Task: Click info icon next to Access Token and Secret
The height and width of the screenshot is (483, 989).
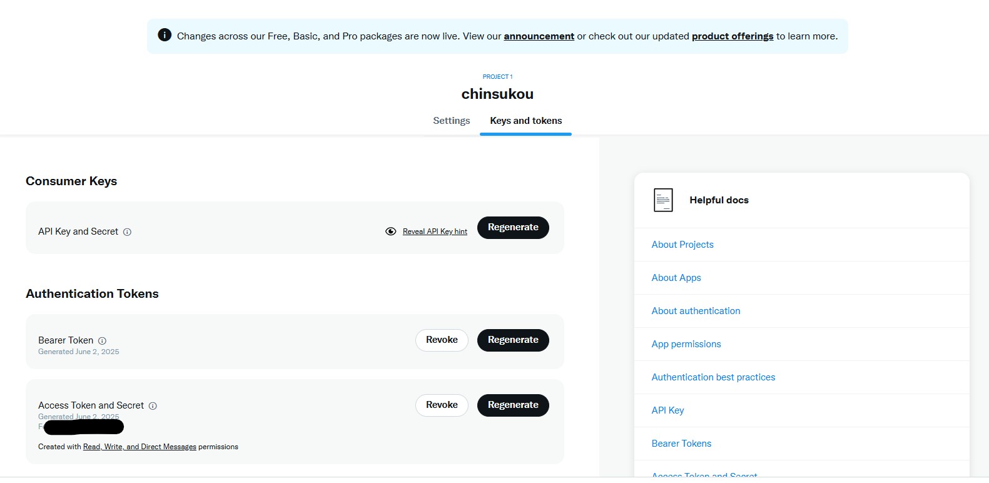Action: (153, 406)
